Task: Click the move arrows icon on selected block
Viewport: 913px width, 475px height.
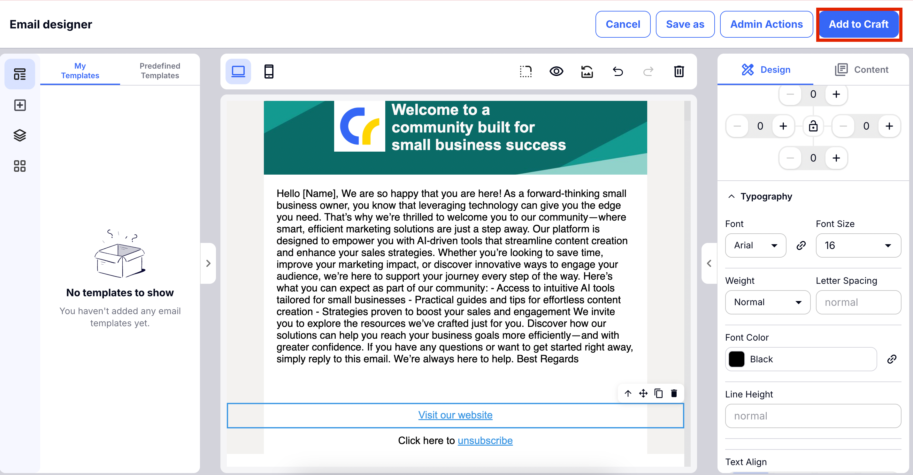Action: 643,393
